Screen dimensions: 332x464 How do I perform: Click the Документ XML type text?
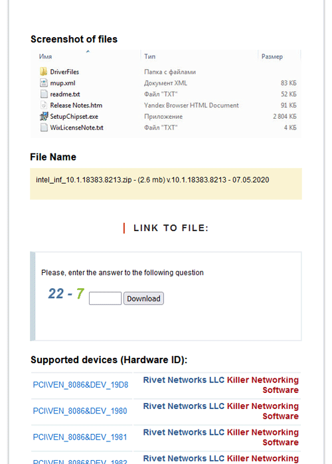coord(165,83)
